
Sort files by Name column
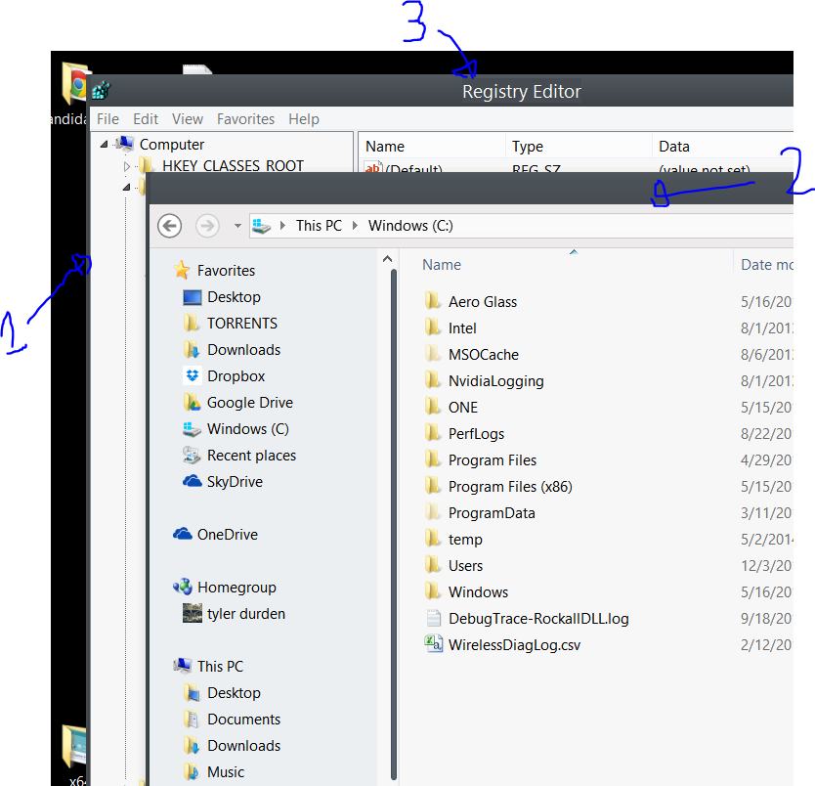[442, 265]
